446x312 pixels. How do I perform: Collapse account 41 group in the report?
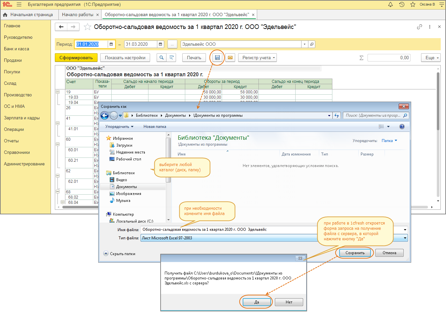coord(58,123)
